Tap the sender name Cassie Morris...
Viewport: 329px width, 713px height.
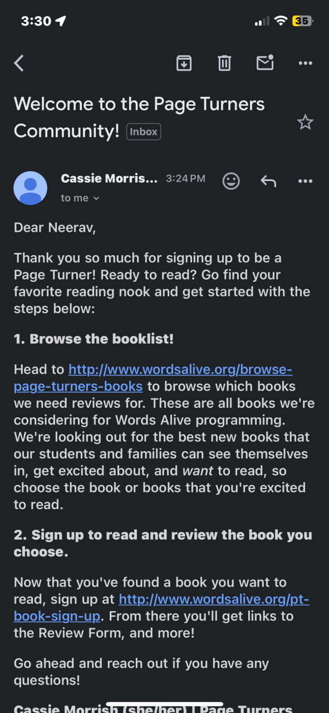click(109, 179)
